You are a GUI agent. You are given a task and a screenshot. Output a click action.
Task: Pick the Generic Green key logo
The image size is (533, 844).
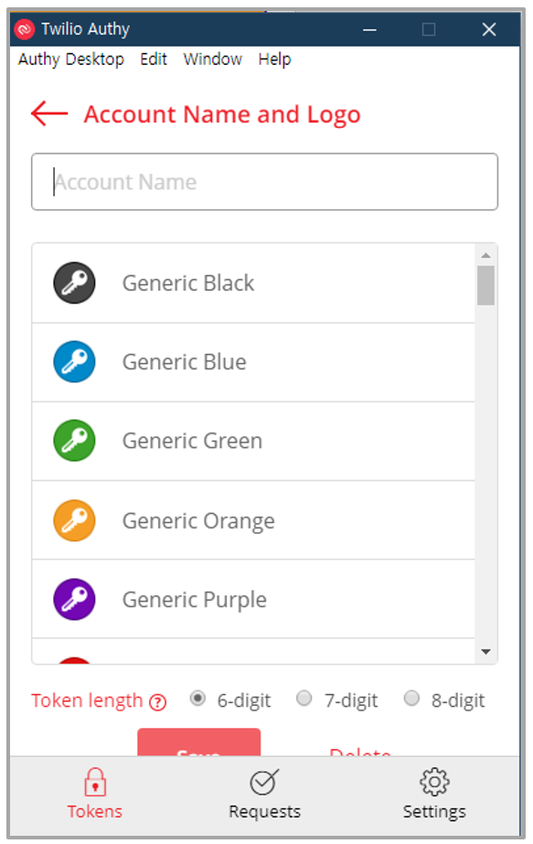[x=74, y=441]
